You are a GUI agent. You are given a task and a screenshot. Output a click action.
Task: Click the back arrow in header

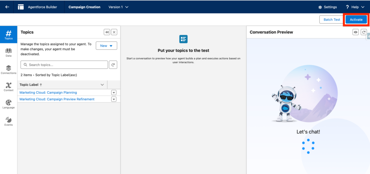(7, 7)
